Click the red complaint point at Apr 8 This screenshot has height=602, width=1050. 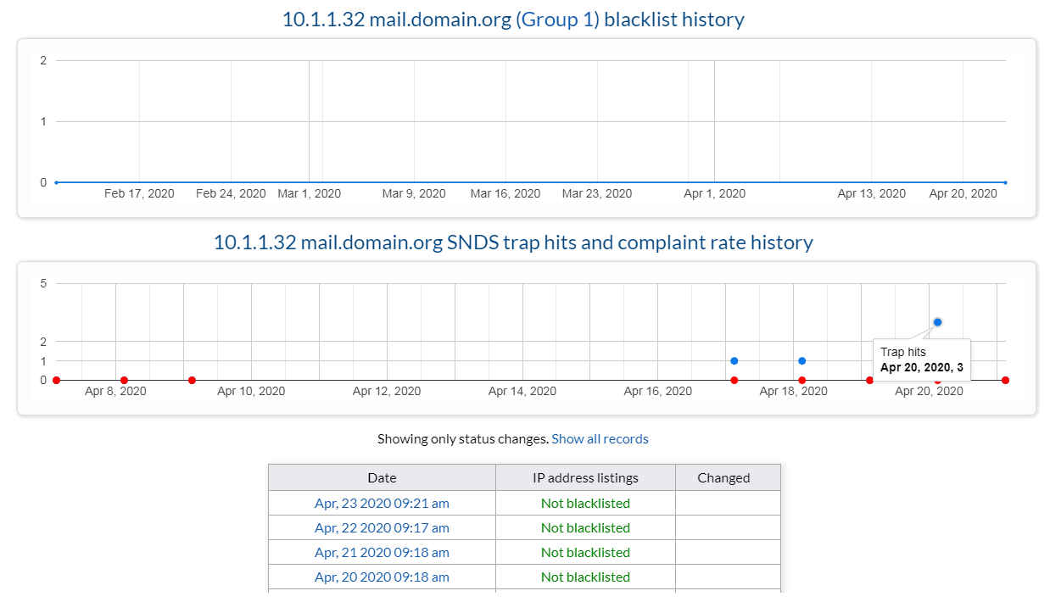[125, 380]
